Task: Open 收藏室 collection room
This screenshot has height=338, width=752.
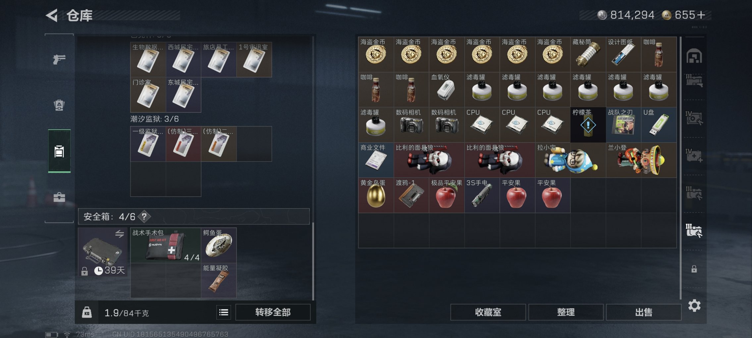Action: pos(488,312)
